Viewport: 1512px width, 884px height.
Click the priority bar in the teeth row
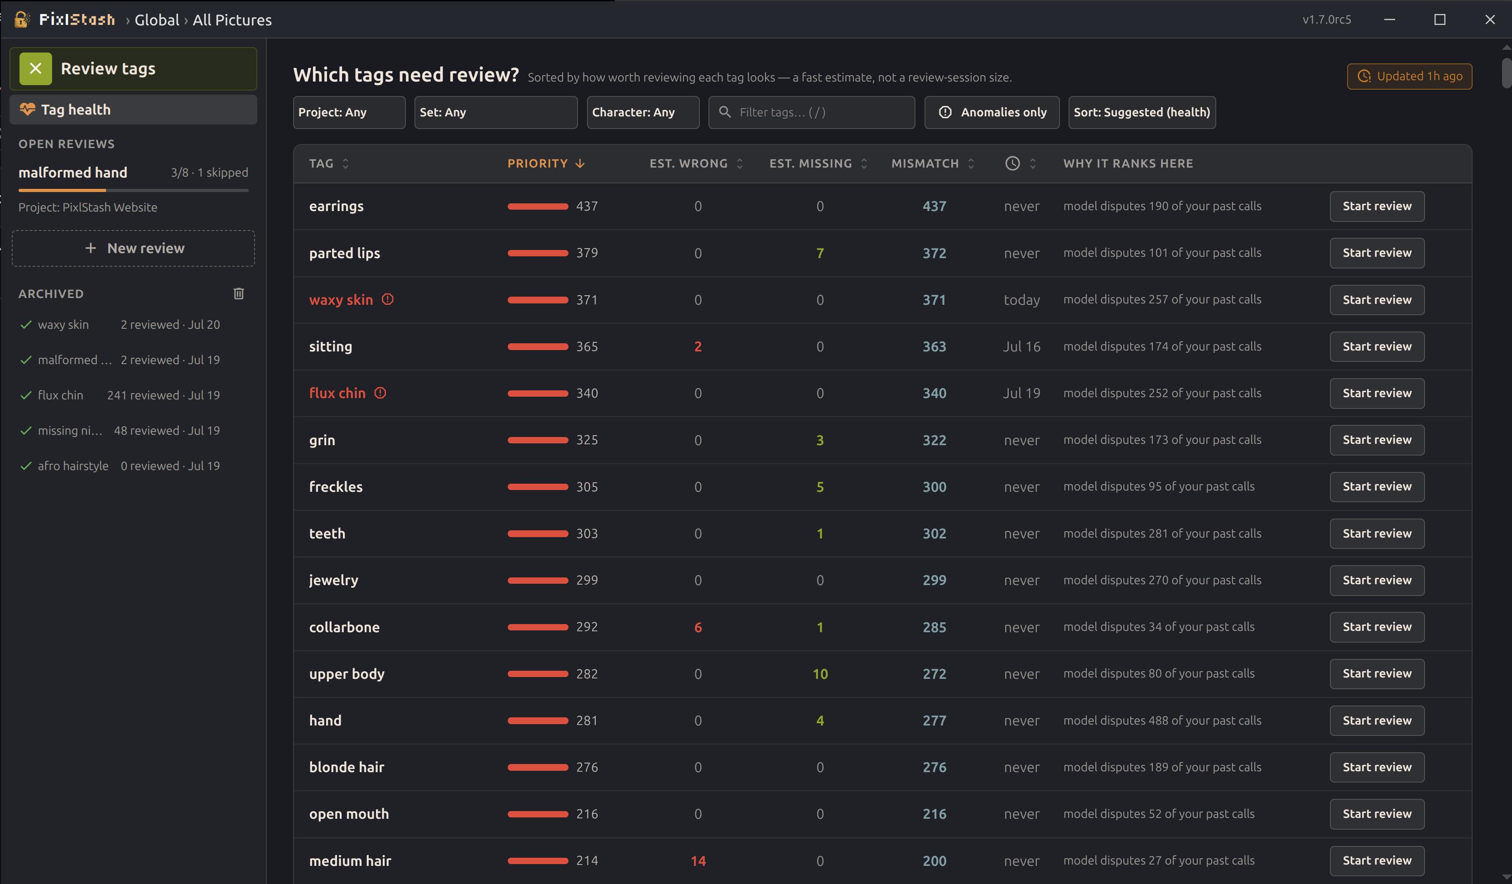(538, 534)
